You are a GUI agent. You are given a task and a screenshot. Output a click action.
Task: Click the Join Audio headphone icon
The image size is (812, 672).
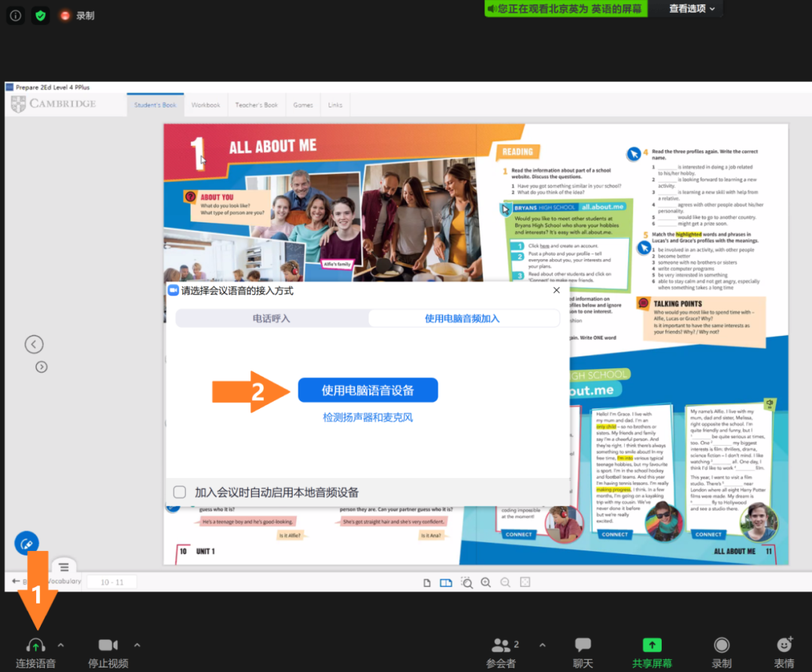click(x=35, y=646)
